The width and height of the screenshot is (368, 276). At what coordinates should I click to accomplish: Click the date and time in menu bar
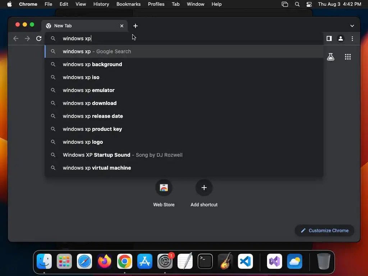[x=339, y=4]
